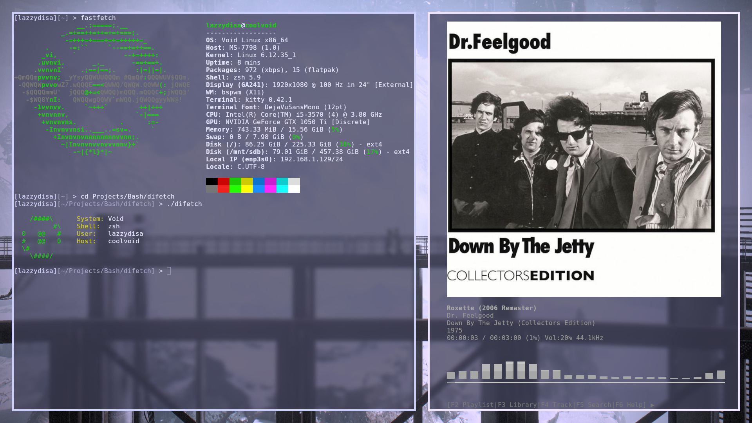Viewport: 752px width, 423px height.
Task: Open the F4 Track view
Action: coord(556,405)
